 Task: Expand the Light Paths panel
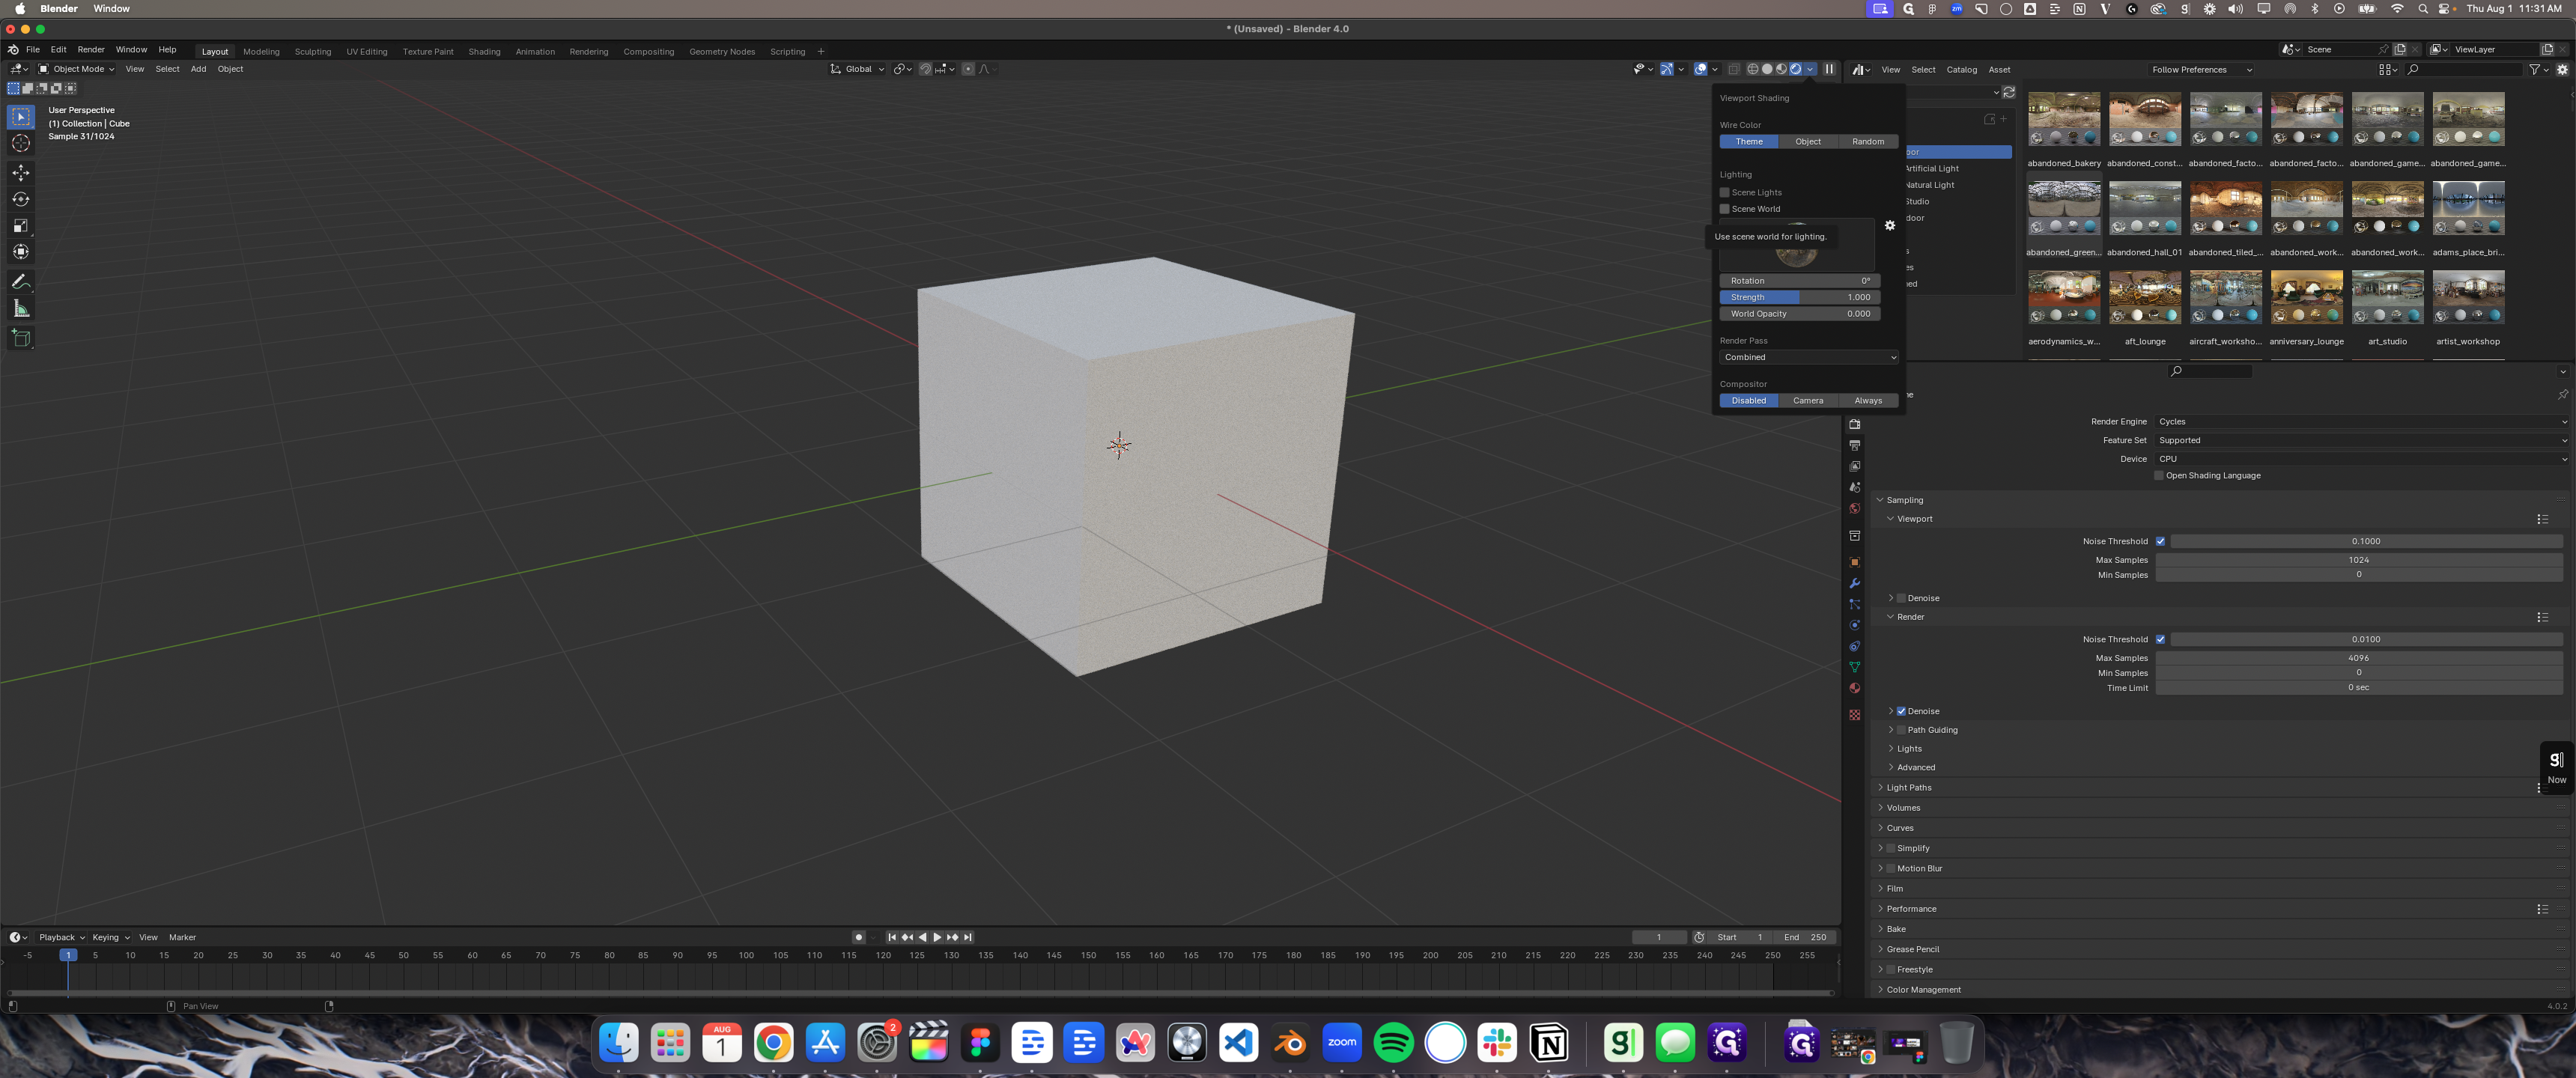point(1908,788)
